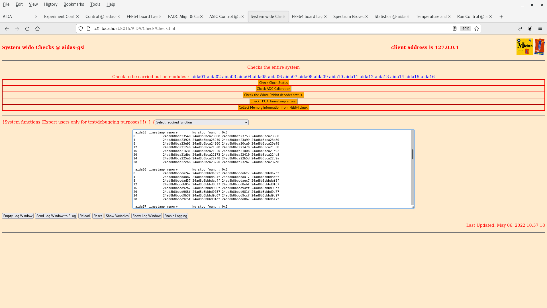Close the Run Control tab
Image resolution: width=547 pixels, height=308 pixels.
pyautogui.click(x=491, y=17)
